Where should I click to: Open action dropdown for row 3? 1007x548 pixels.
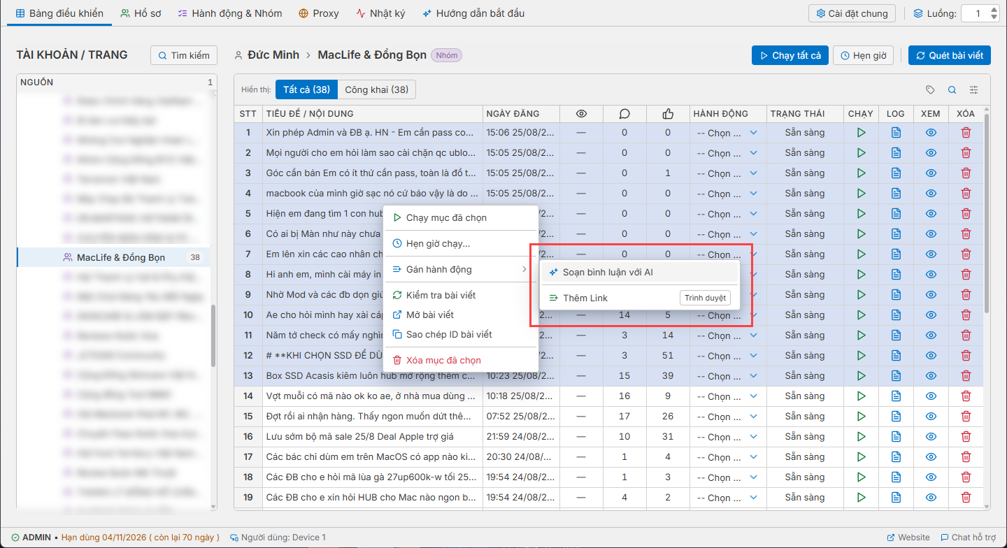pyautogui.click(x=727, y=173)
